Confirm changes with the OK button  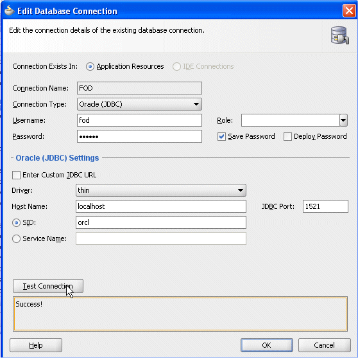click(267, 345)
